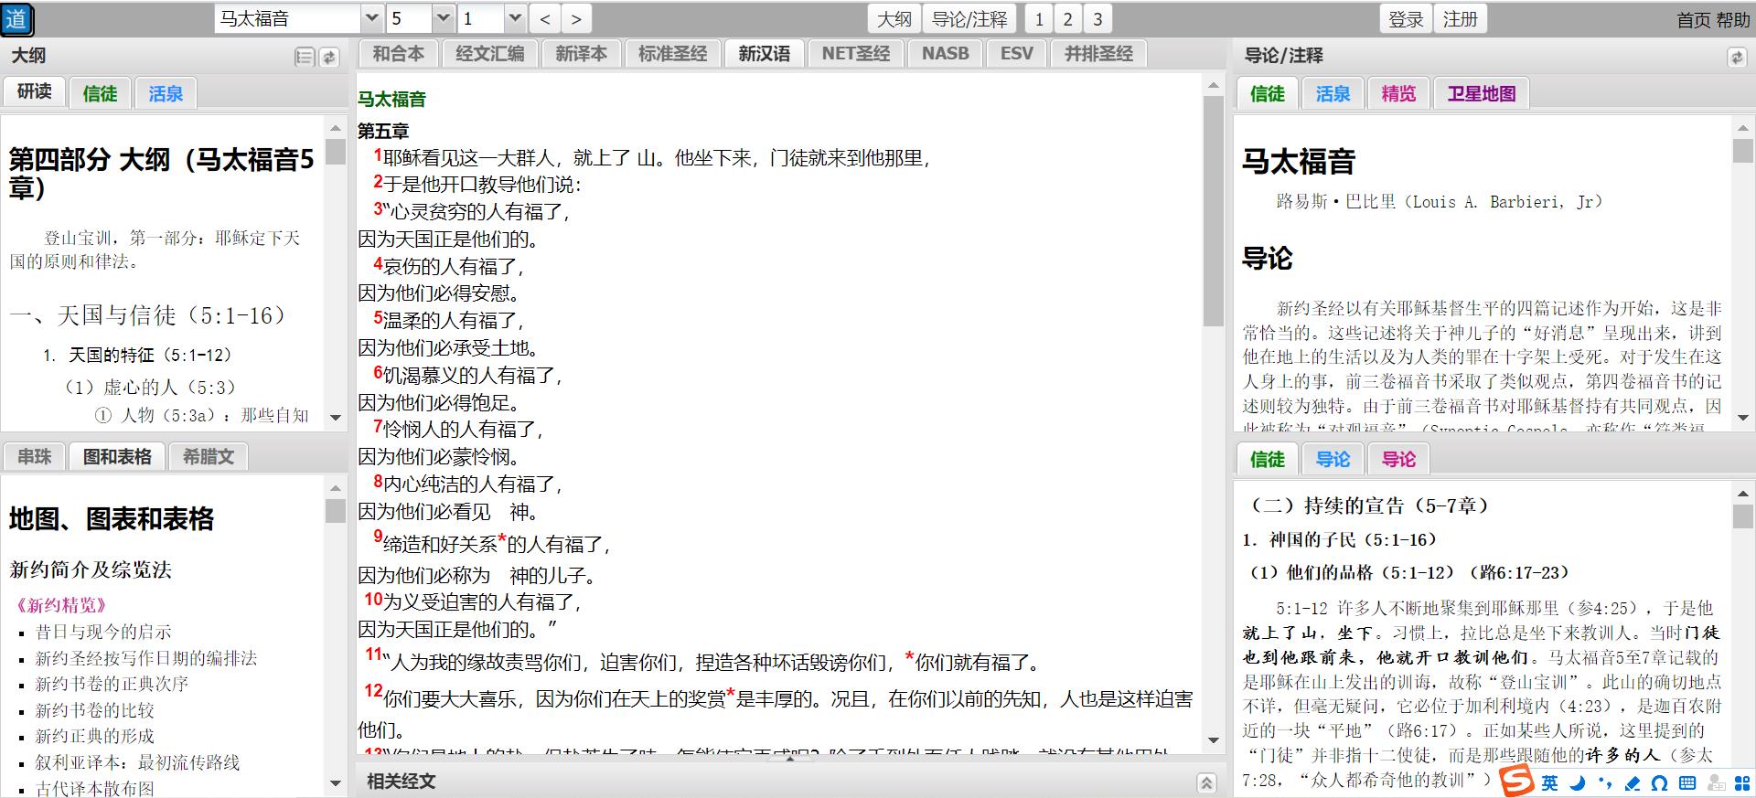The width and height of the screenshot is (1756, 798).
Task: Click the blue 道 app logo
Action: [x=16, y=19]
